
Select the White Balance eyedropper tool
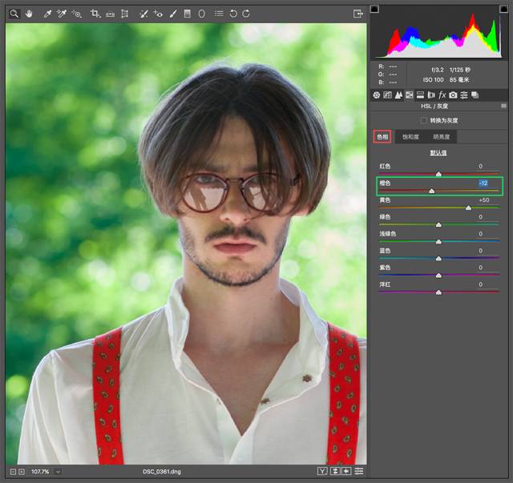click(47, 14)
